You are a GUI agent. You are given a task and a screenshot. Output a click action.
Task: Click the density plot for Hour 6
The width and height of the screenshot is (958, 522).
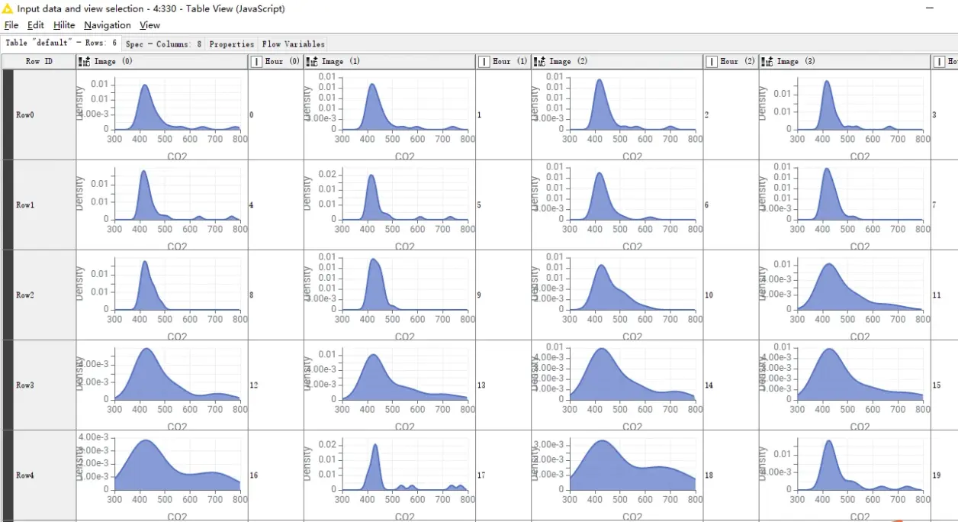click(x=617, y=205)
